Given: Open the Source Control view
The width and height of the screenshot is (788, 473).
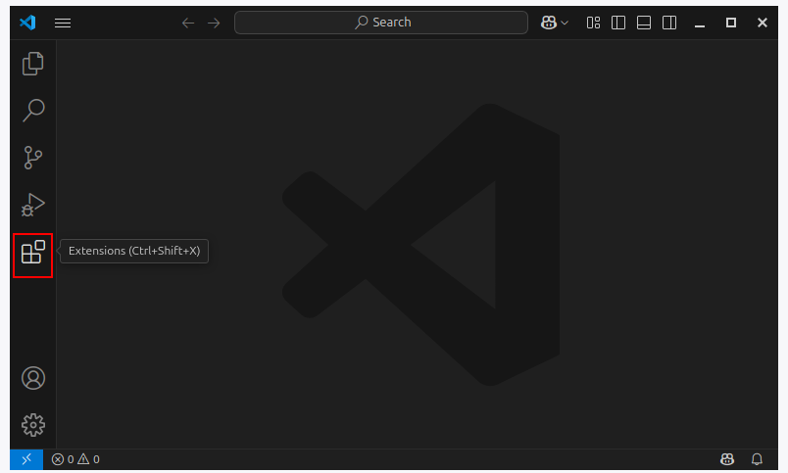Looking at the screenshot, I should click(x=33, y=158).
